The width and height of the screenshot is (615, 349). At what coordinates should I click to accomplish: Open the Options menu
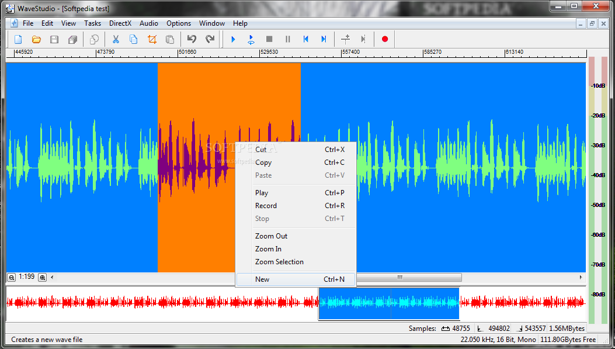[x=179, y=23]
